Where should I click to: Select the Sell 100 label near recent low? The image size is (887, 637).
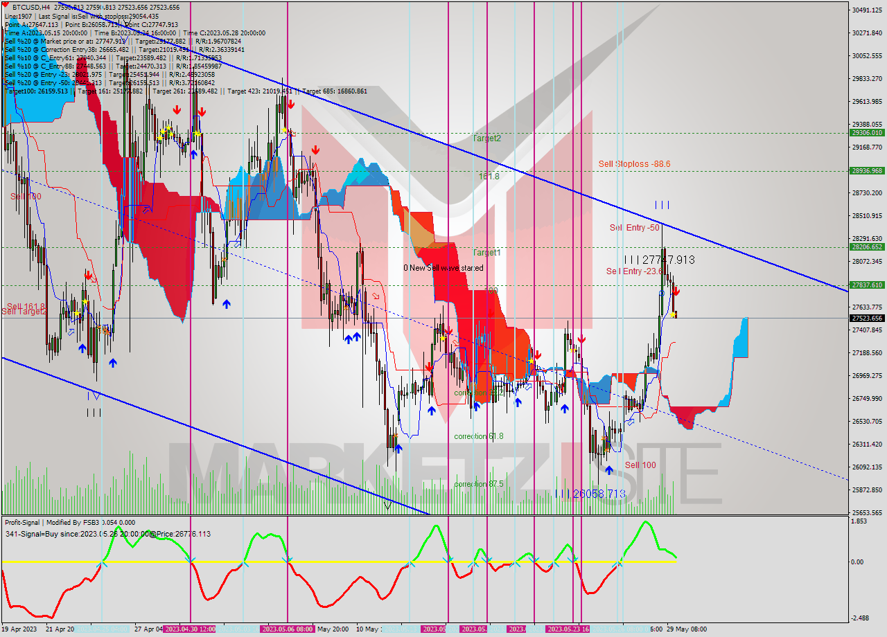[x=640, y=465]
